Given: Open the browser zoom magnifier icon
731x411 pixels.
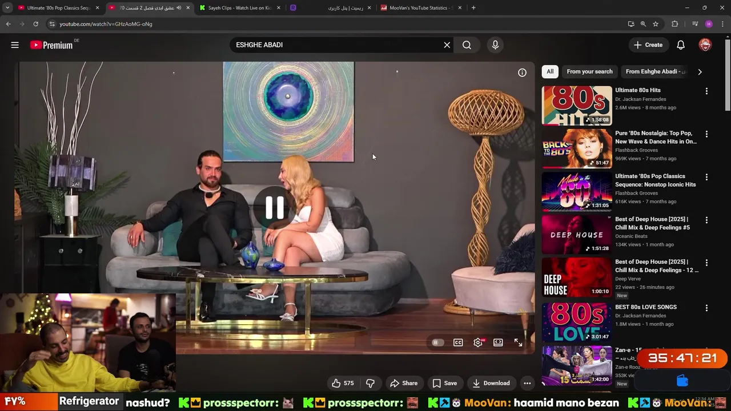Looking at the screenshot, I should 643,24.
